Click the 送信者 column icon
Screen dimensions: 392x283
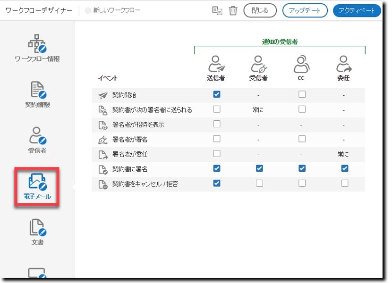pyautogui.click(x=216, y=64)
